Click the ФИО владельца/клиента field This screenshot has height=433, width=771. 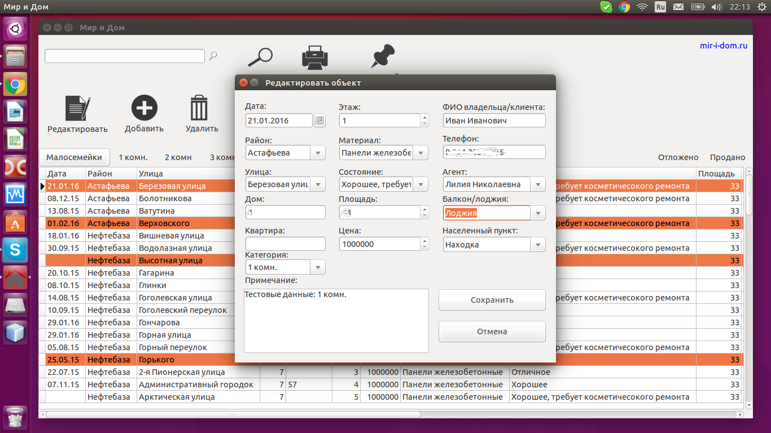pyautogui.click(x=494, y=121)
